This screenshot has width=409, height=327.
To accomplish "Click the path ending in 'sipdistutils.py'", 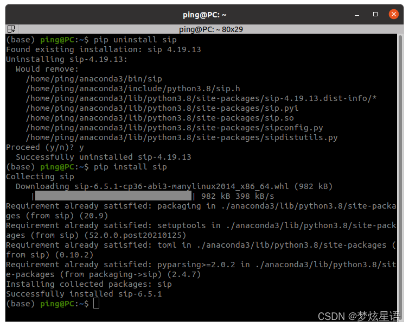I will (x=182, y=137).
